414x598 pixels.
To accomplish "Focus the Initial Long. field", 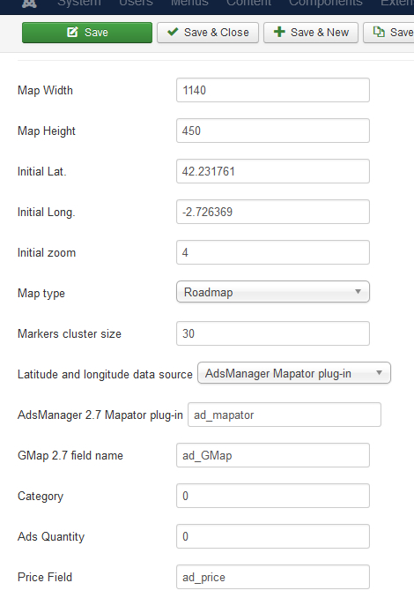I will pos(273,212).
